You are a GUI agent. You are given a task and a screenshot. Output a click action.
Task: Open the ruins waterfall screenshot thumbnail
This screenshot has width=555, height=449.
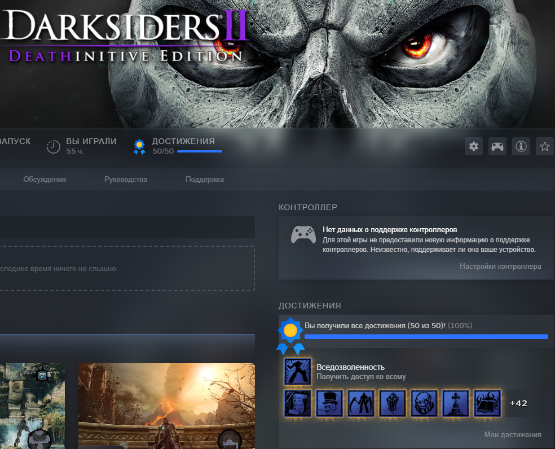point(32,406)
